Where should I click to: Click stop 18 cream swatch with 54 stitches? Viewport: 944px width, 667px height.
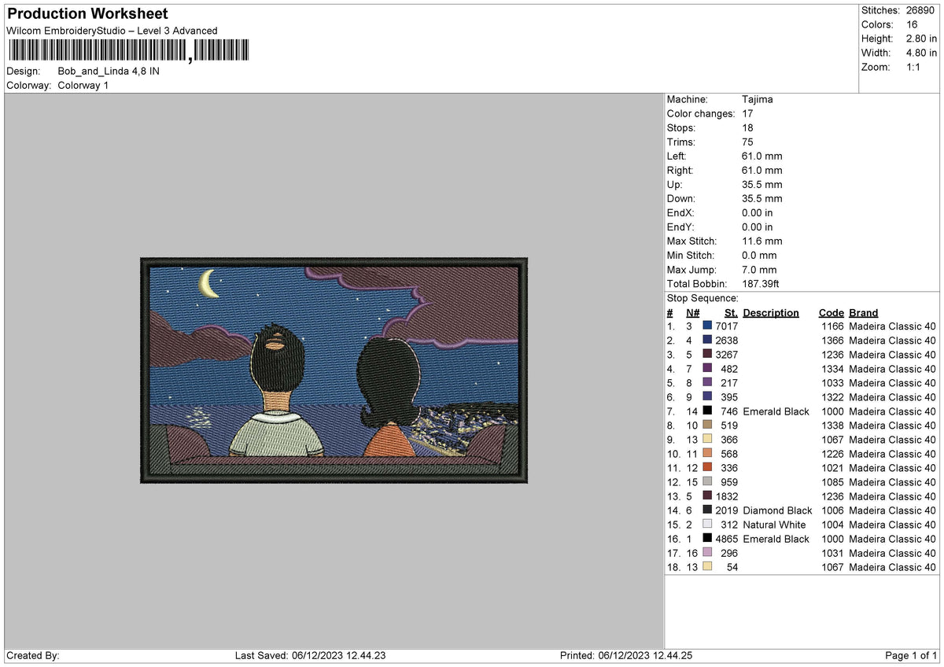(x=708, y=566)
